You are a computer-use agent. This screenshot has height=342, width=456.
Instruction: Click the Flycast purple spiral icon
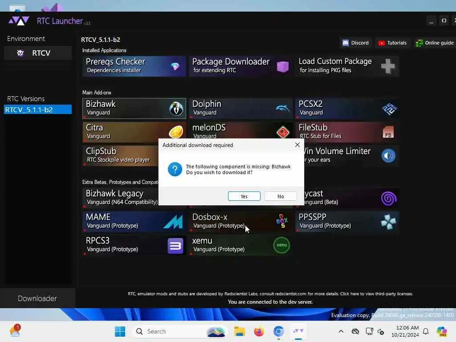click(389, 199)
